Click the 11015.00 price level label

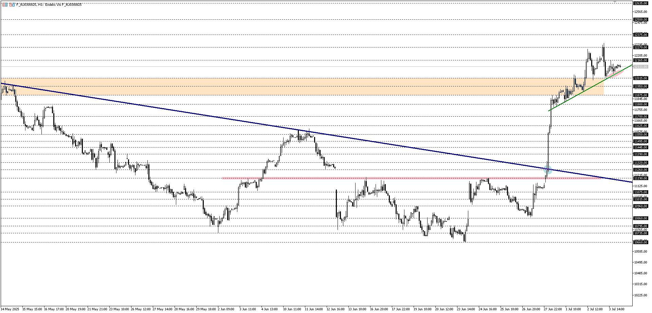point(640,199)
